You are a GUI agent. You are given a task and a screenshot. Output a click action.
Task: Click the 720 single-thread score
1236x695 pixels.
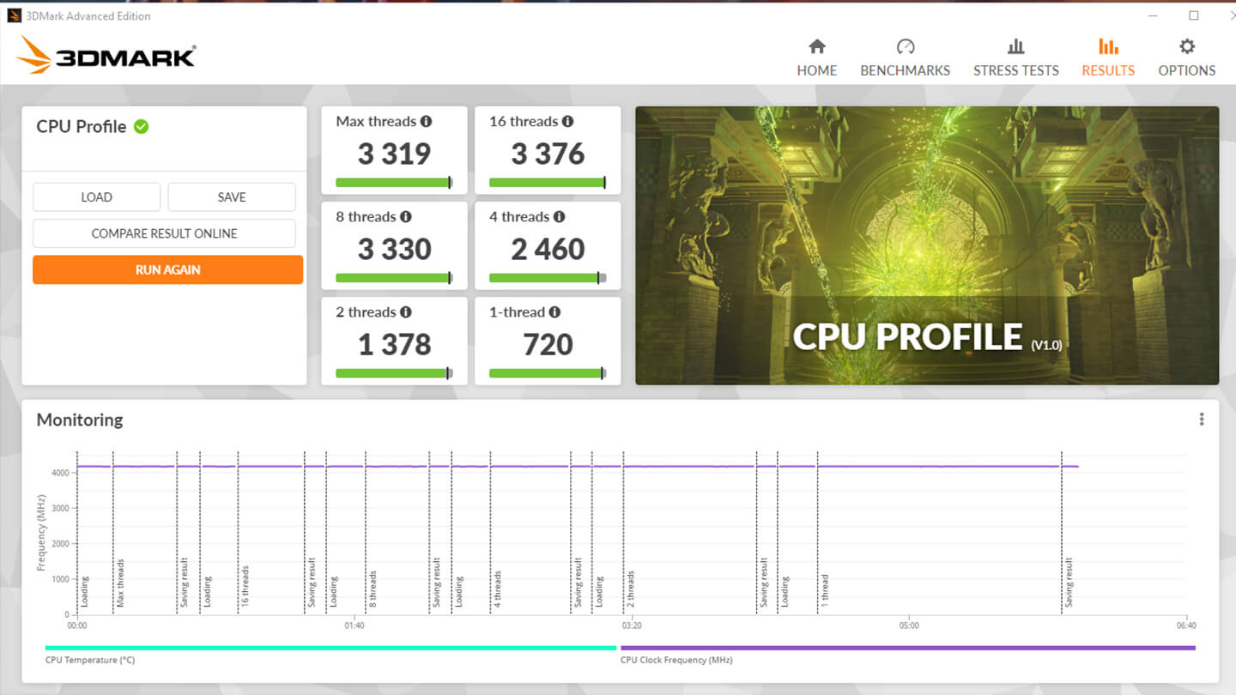pyautogui.click(x=548, y=345)
